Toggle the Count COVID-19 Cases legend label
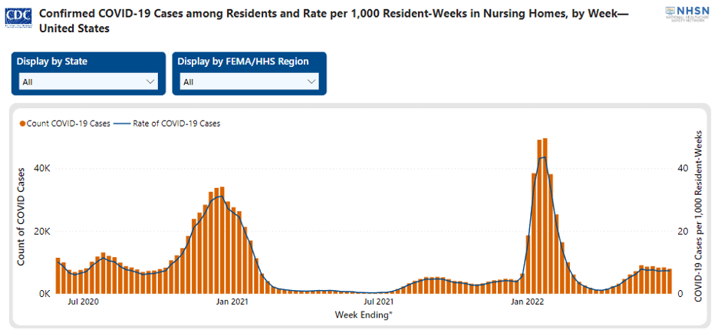Viewport: 718px width, 330px height. pos(68,123)
